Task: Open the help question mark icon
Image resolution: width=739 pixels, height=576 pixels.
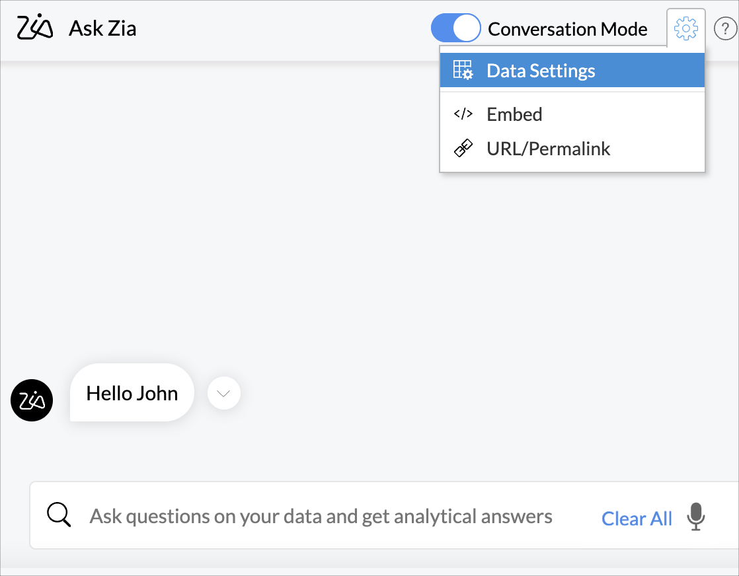Action: (725, 29)
